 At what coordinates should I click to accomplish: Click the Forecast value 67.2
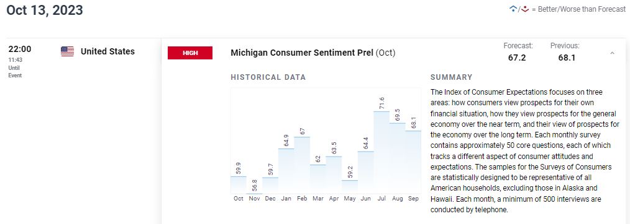click(517, 58)
